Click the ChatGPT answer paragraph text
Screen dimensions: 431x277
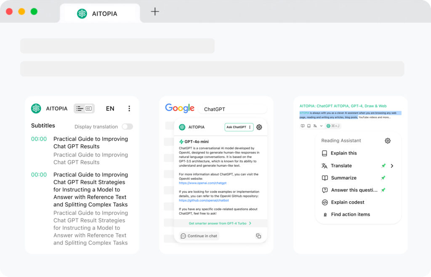click(219, 157)
